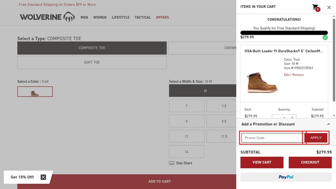
Task: Close the cart side panel
Action: [x=329, y=7]
